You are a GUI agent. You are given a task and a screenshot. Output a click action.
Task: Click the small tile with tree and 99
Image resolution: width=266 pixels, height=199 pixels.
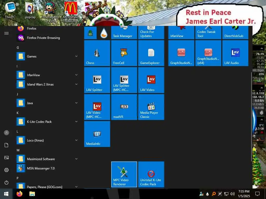(x=90, y=33)
